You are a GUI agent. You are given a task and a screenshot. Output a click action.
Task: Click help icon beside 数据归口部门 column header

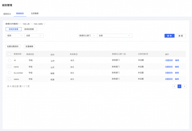pos(125,54)
